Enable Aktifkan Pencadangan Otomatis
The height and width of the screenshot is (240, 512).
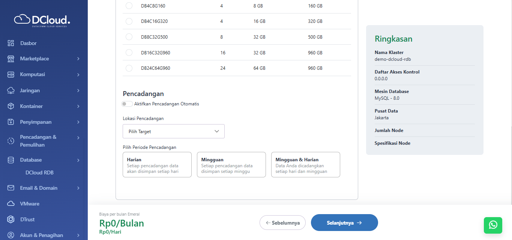pyautogui.click(x=127, y=103)
